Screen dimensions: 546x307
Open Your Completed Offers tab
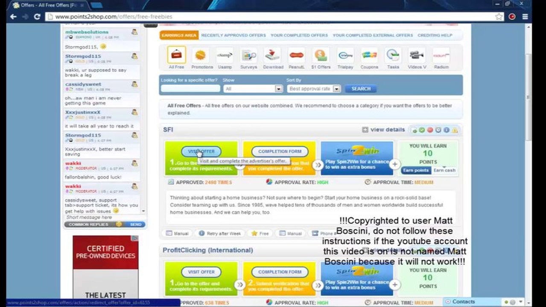click(x=299, y=35)
